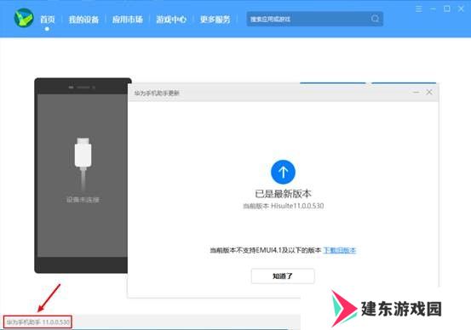The height and width of the screenshot is (330, 471).
Task: Click the 当前版本不支持EMUI4.1及以下的版本 text
Action: click(x=266, y=250)
